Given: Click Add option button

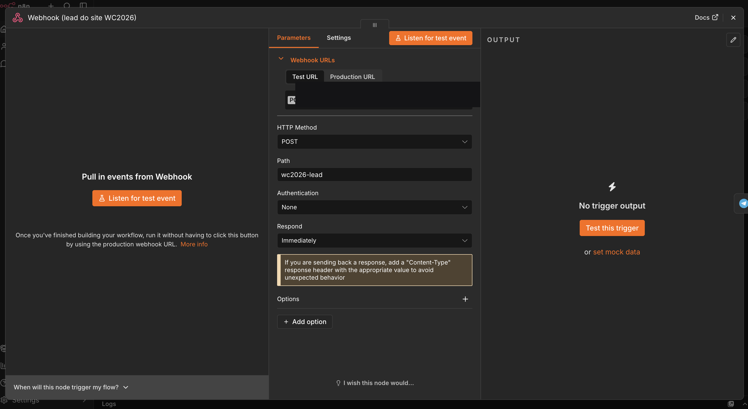Looking at the screenshot, I should (305, 322).
